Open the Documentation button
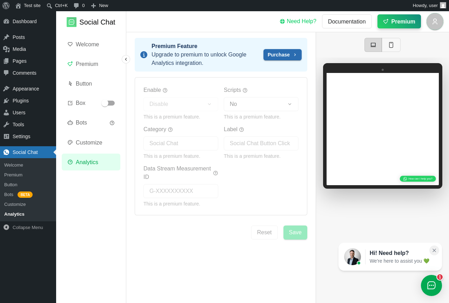The width and height of the screenshot is (449, 303). click(x=347, y=21)
